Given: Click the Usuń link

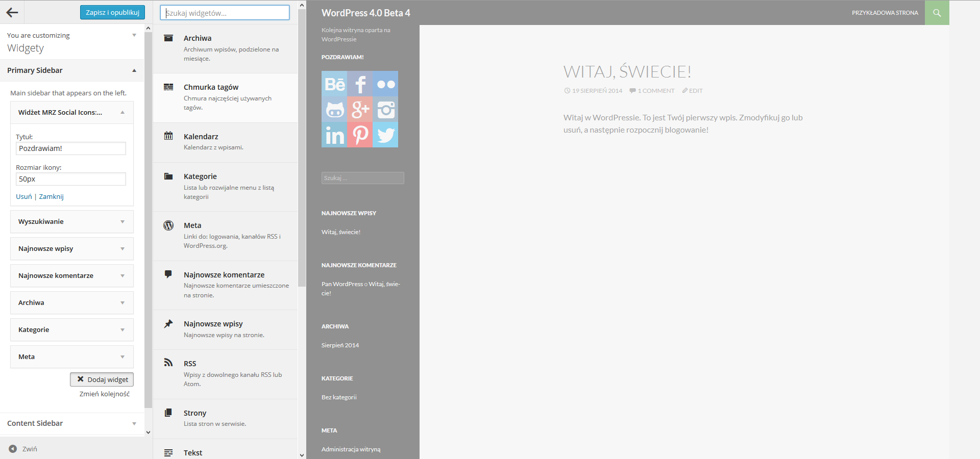Looking at the screenshot, I should click(24, 197).
